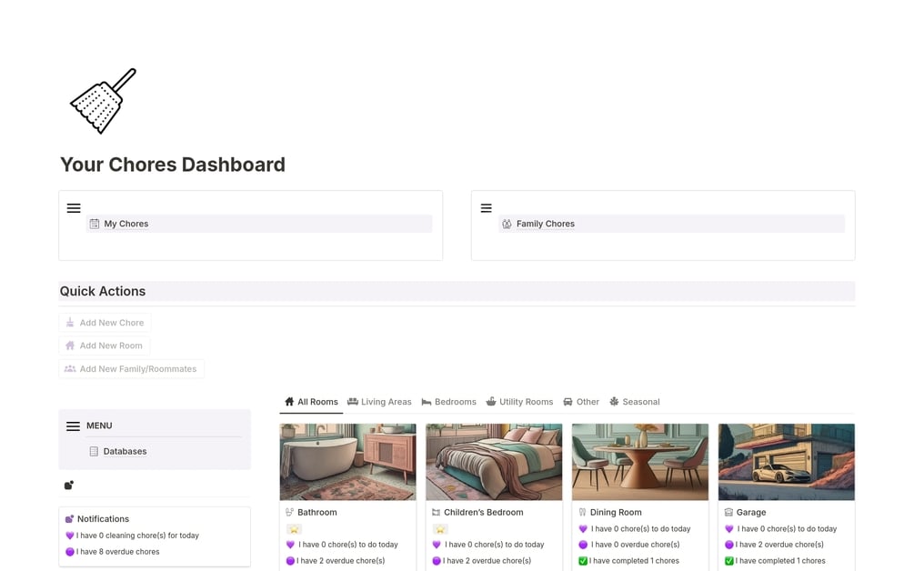
Task: Click the star badge on Bathroom card
Action: pyautogui.click(x=294, y=529)
